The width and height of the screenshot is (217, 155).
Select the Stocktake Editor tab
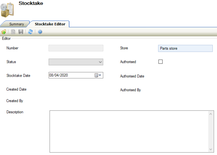point(50,24)
